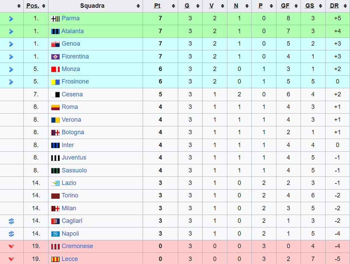The width and height of the screenshot is (350, 264).
Task: Click the Lecce yellow-red flag icon
Action: (55, 259)
